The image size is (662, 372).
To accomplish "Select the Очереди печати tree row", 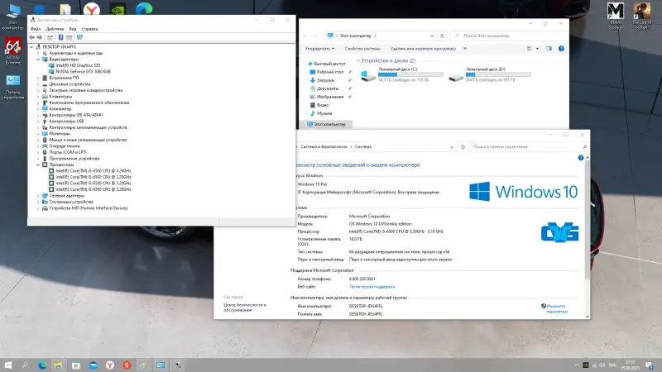I will coord(65,146).
